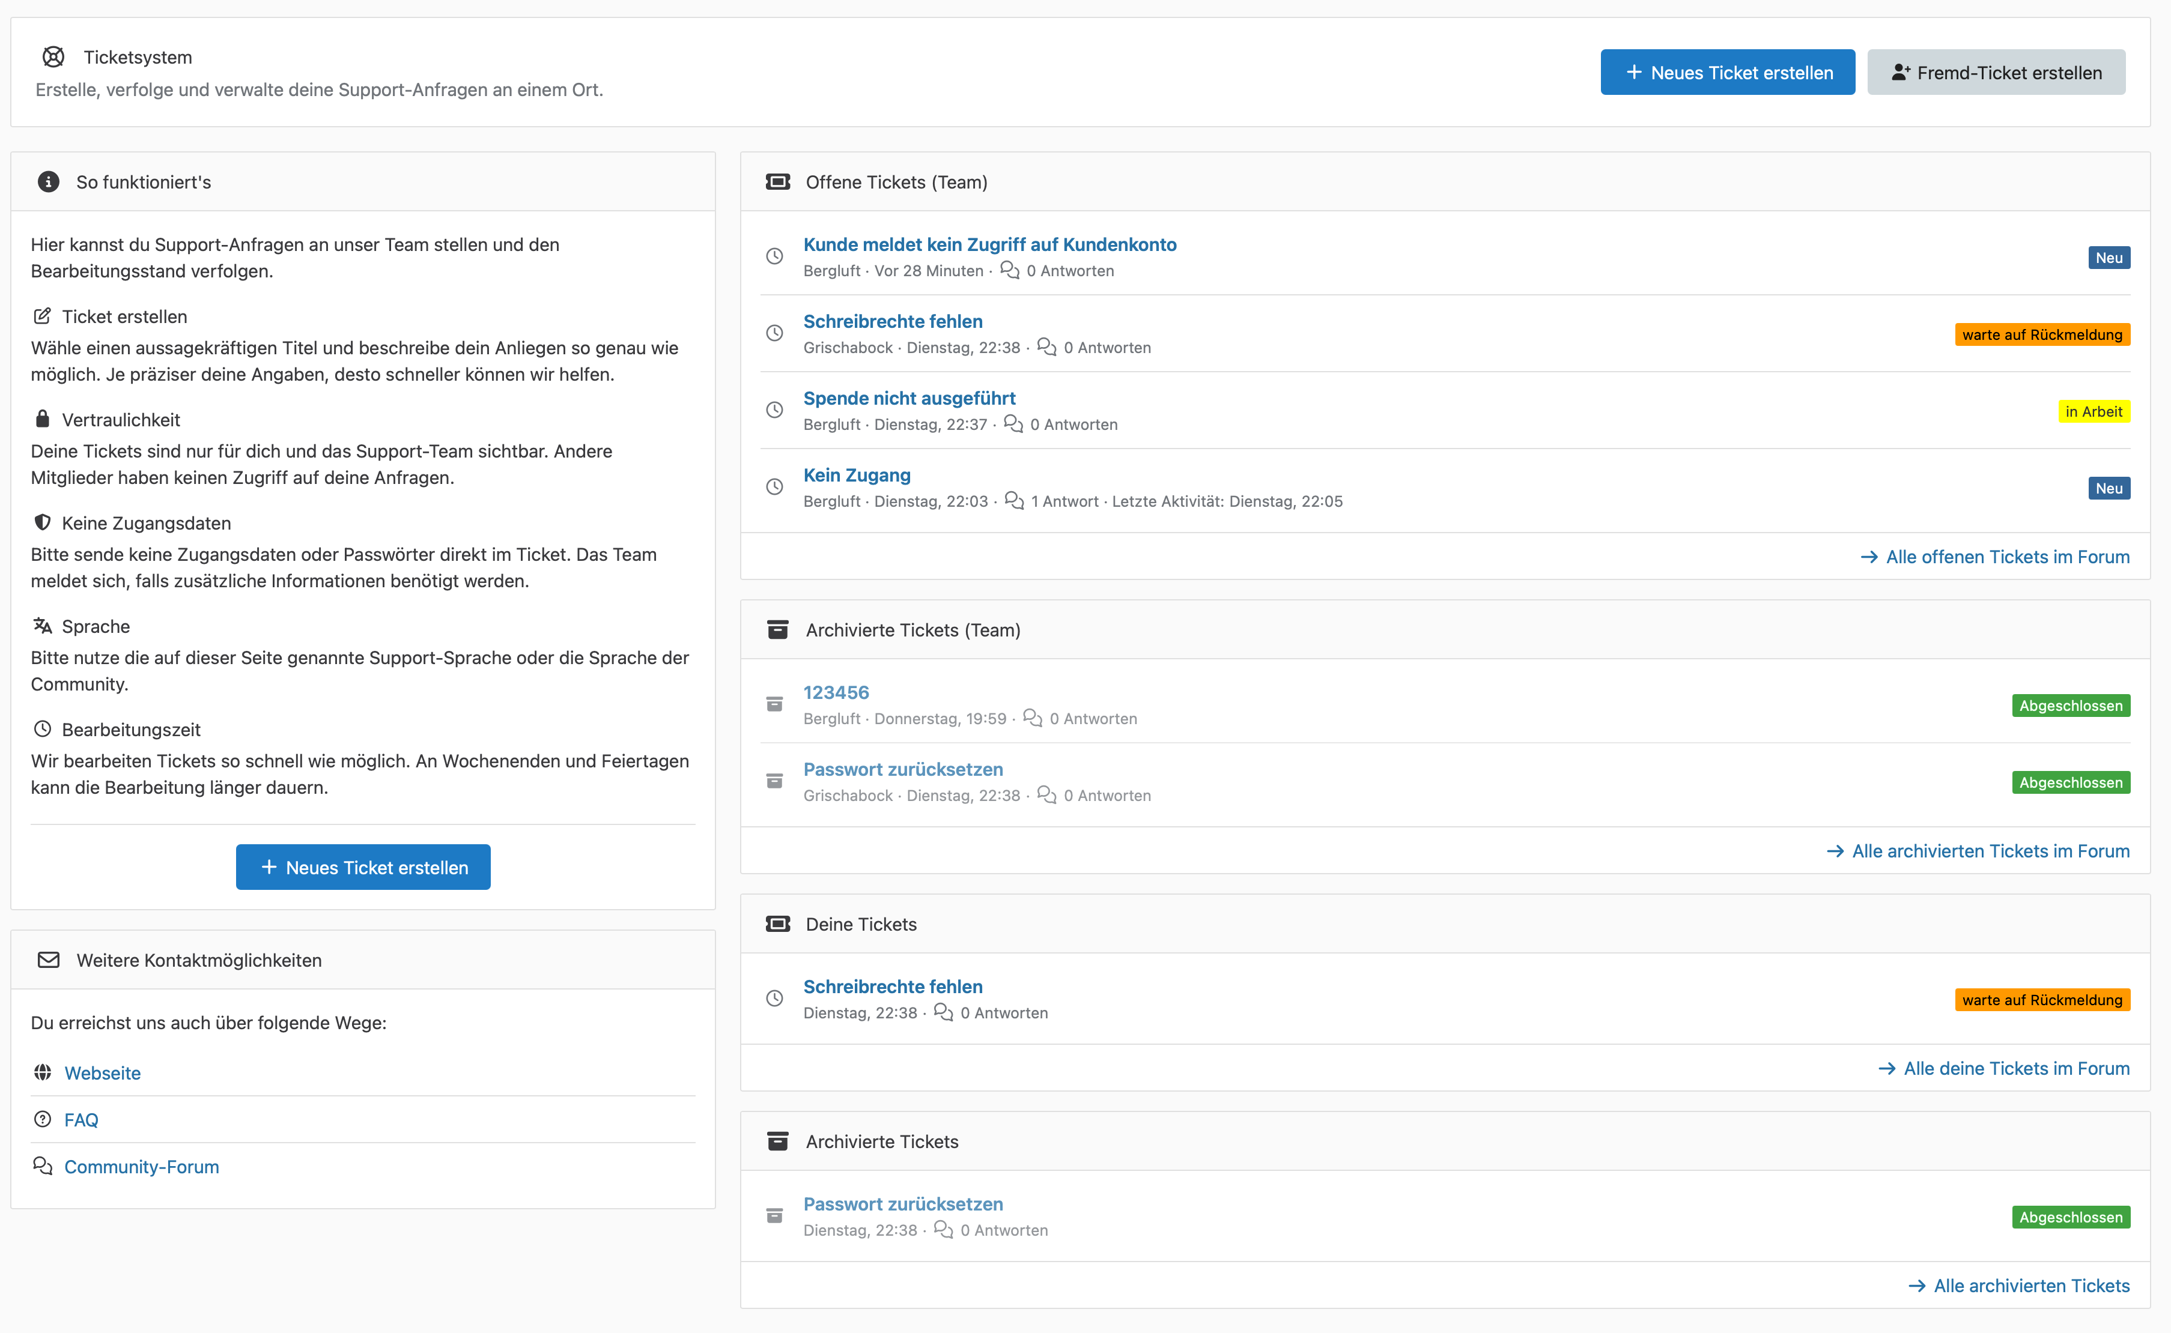
Task: Click the clock icon on Kein Zugang row
Action: [x=774, y=486]
